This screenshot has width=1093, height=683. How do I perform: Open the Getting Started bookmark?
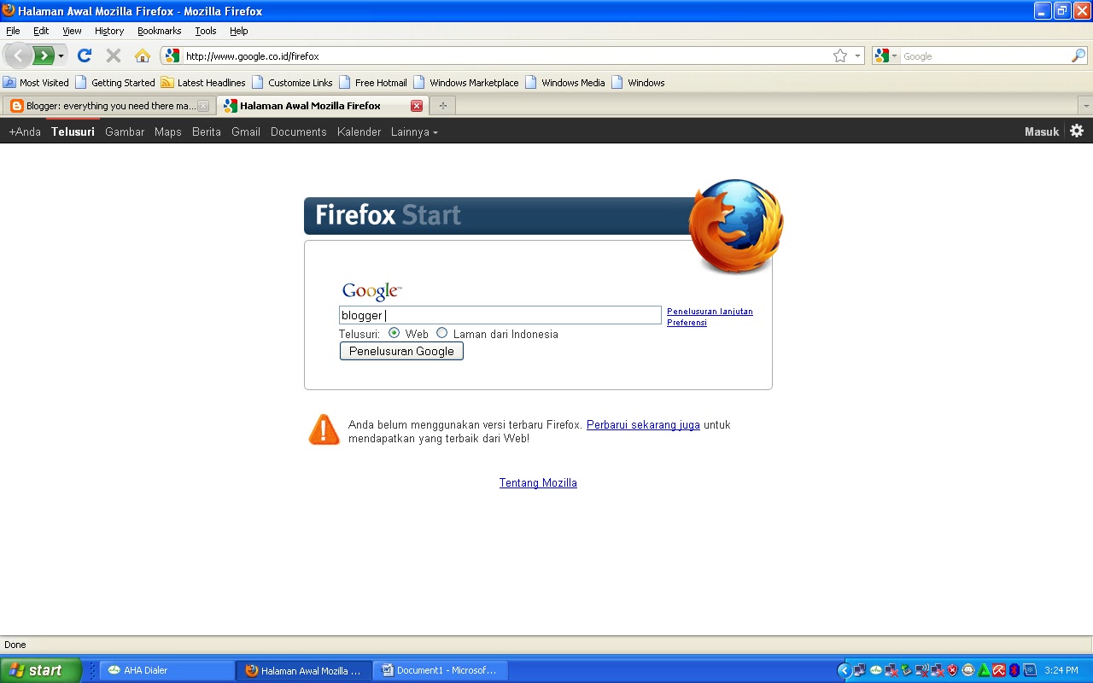(x=115, y=83)
